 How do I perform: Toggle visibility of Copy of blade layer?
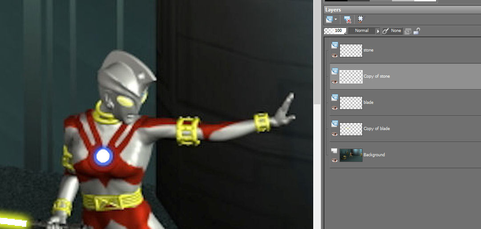coord(334,134)
